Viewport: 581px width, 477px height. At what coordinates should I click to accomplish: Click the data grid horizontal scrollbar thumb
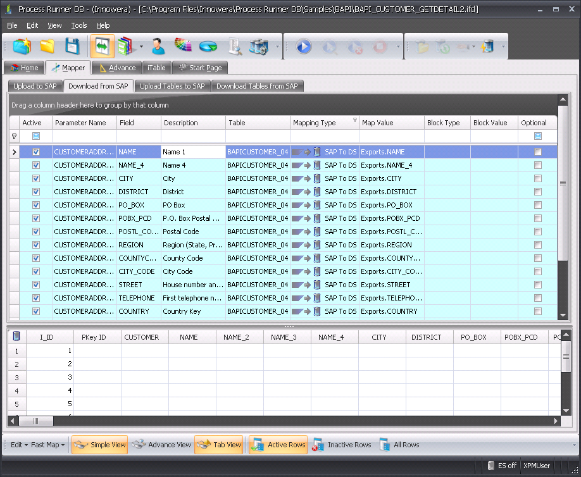[x=36, y=421]
